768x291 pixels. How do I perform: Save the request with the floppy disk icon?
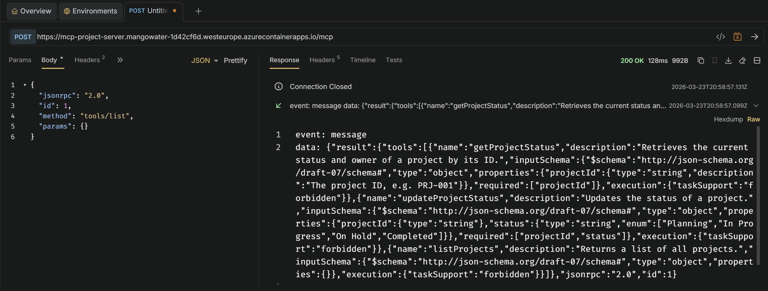737,37
